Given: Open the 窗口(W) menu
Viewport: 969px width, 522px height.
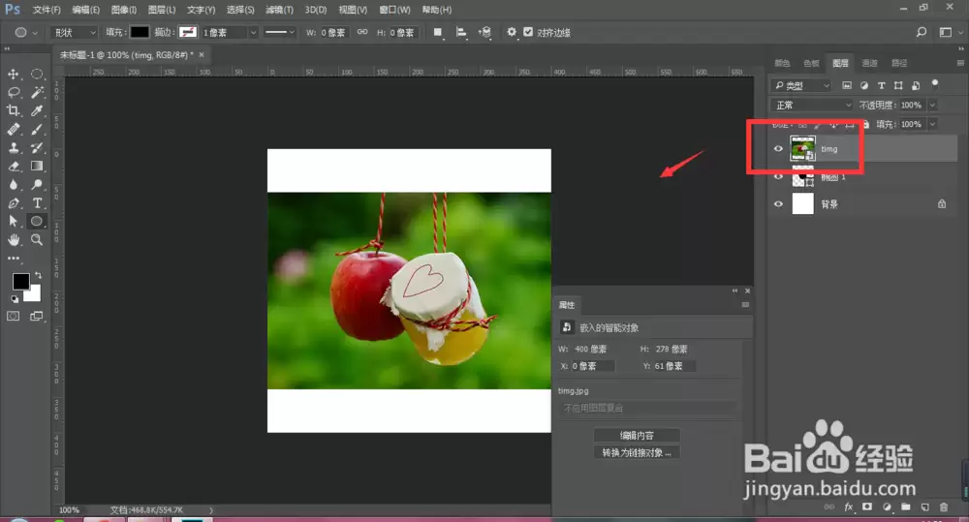Looking at the screenshot, I should pyautogui.click(x=394, y=10).
